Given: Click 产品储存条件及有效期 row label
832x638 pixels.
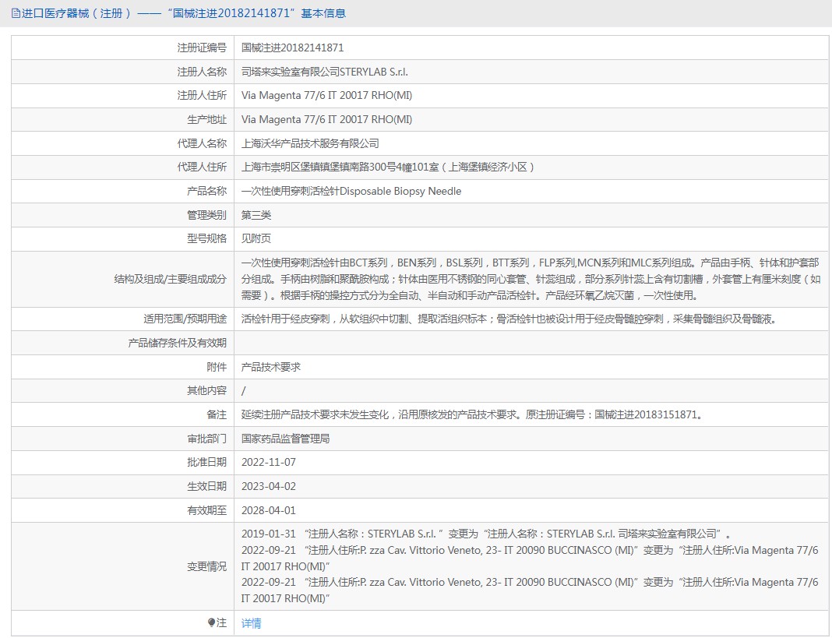Looking at the screenshot, I should point(177,343).
